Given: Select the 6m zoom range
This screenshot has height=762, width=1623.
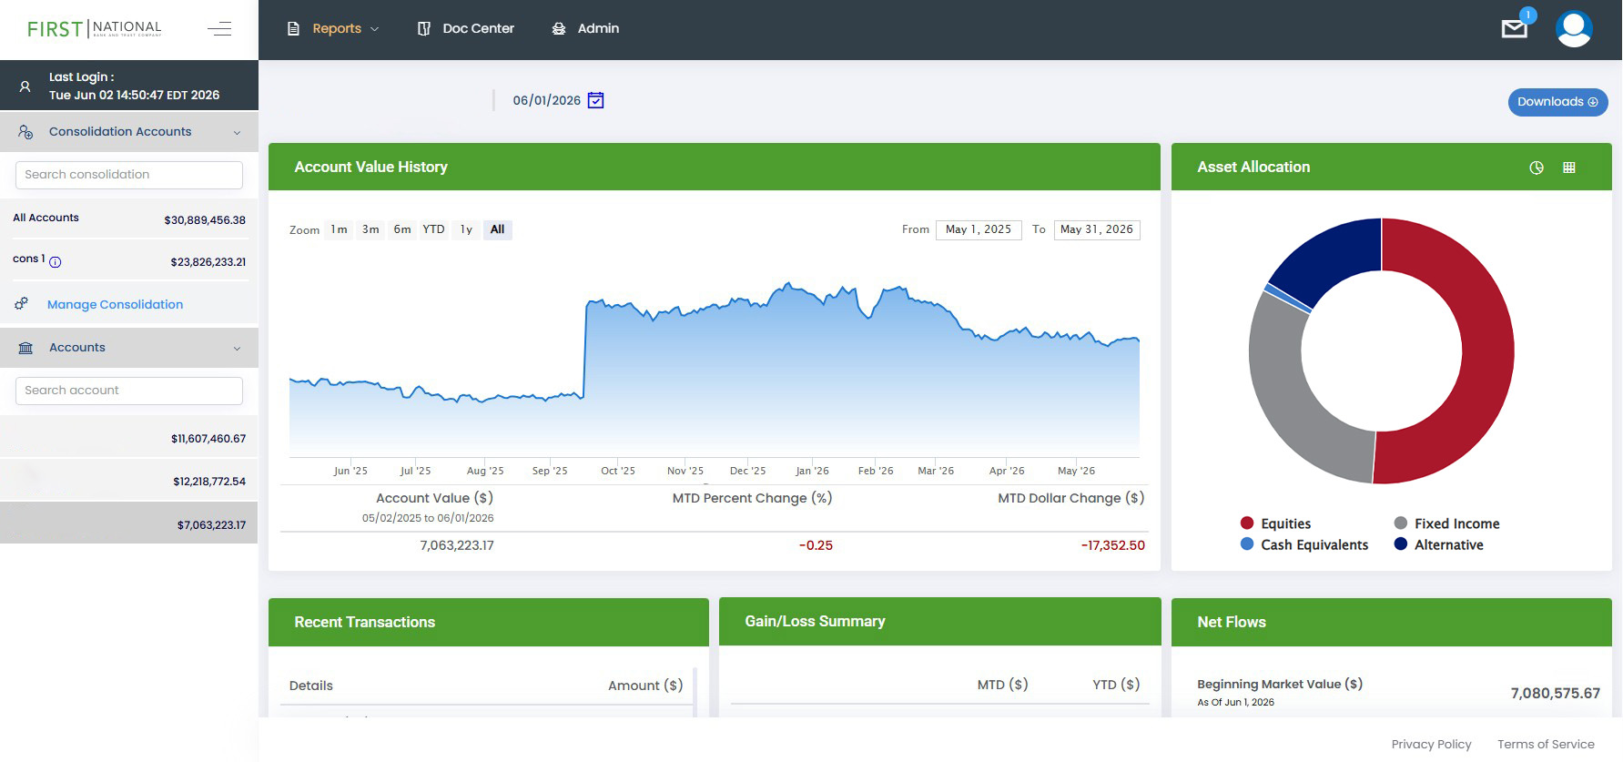Looking at the screenshot, I should (x=402, y=229).
